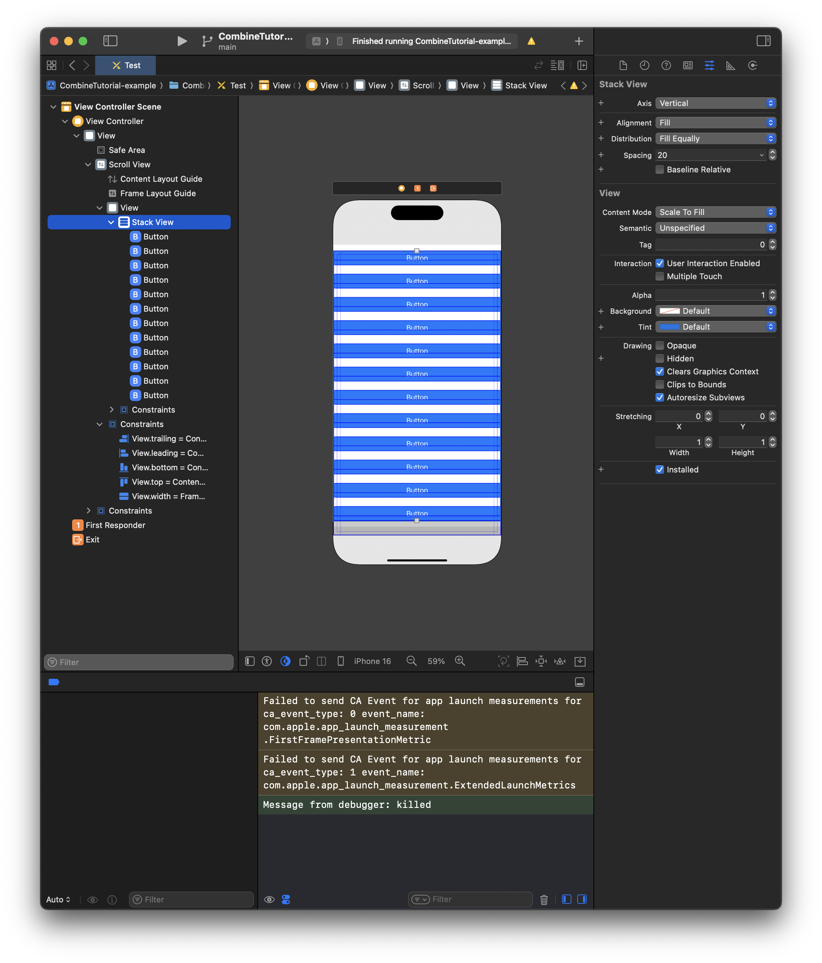Image resolution: width=822 pixels, height=963 pixels.
Task: Go forward in editor history
Action: tap(87, 66)
